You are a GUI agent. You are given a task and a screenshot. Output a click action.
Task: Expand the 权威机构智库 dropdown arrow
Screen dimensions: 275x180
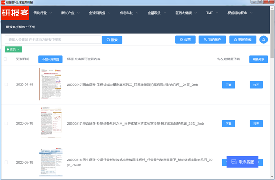(251, 13)
